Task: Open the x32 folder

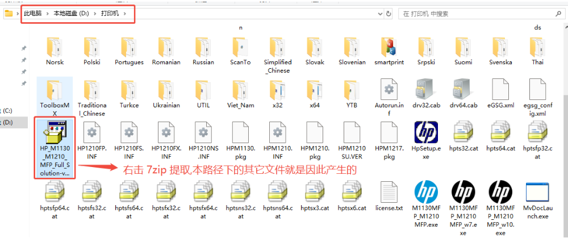Action: (278, 94)
